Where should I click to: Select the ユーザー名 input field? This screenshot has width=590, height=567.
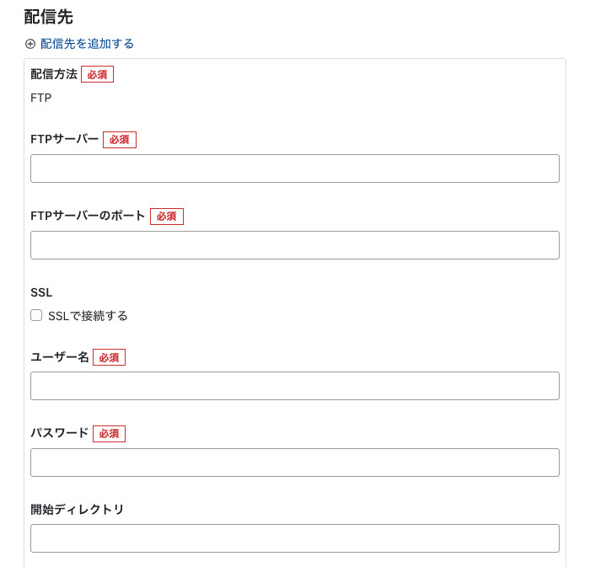pos(295,386)
